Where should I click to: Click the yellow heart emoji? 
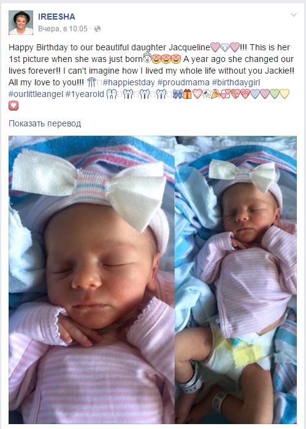point(285,94)
